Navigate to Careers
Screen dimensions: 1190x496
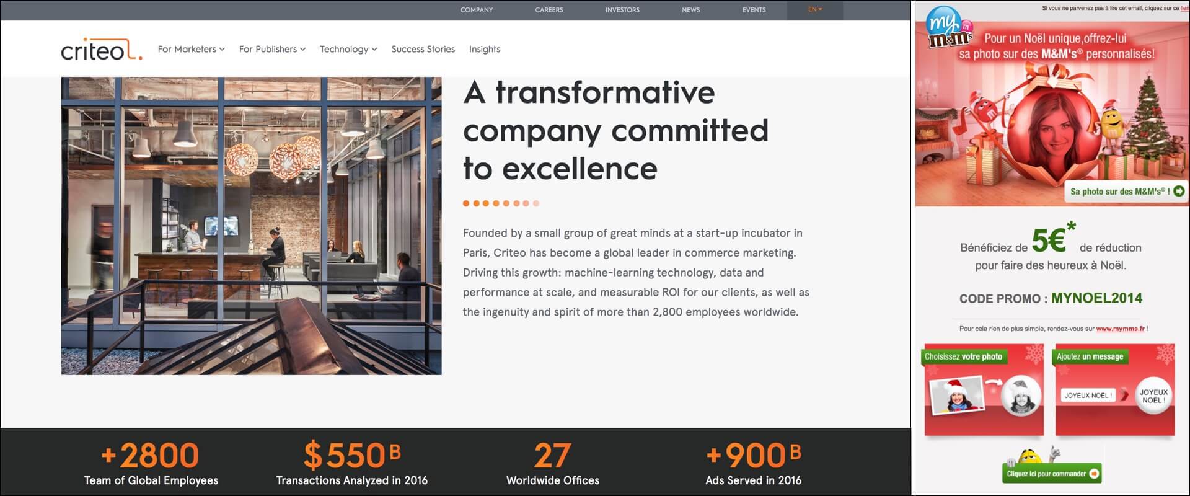(x=549, y=10)
